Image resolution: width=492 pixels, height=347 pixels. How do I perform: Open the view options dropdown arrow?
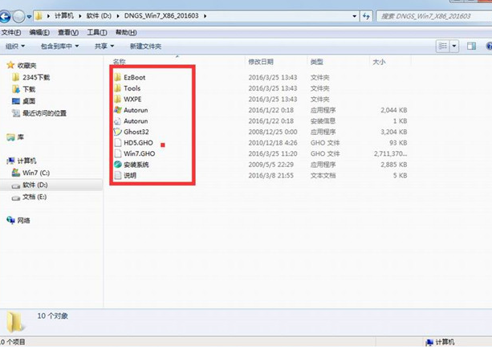pos(454,47)
